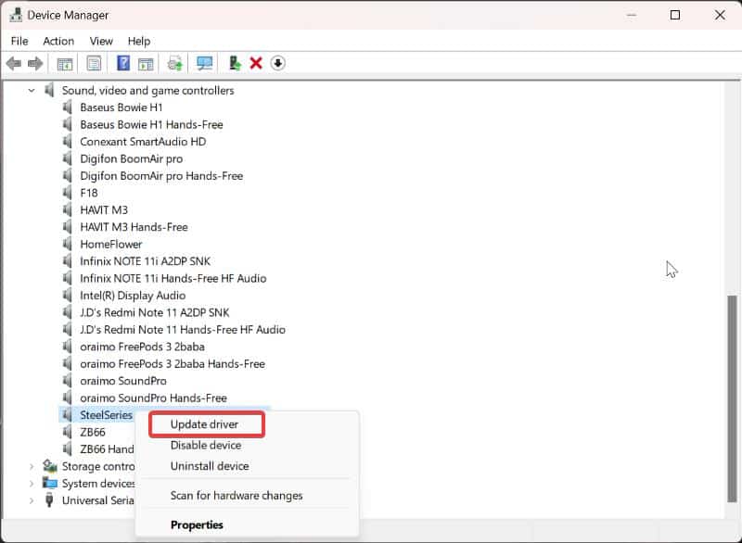Screen dimensions: 742x543
Task: Expand the Storage controllers category
Action: (x=32, y=466)
